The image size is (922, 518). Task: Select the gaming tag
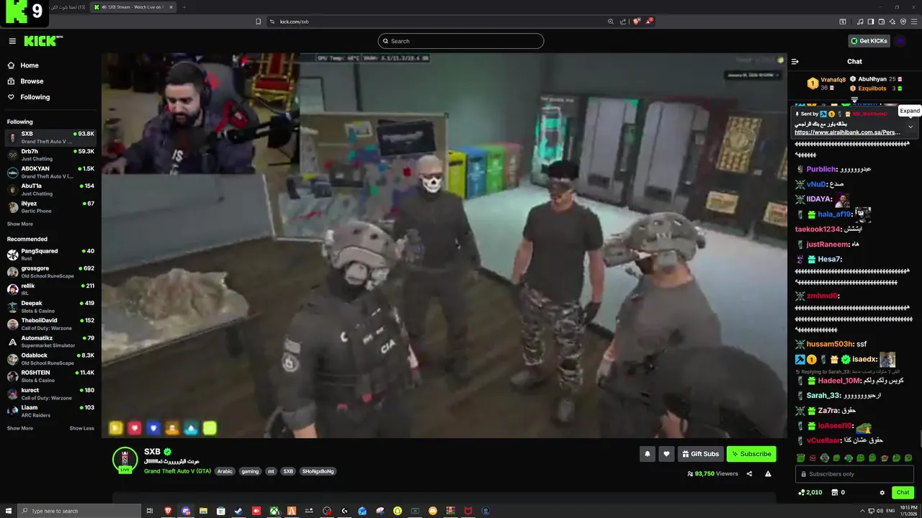[x=250, y=471]
